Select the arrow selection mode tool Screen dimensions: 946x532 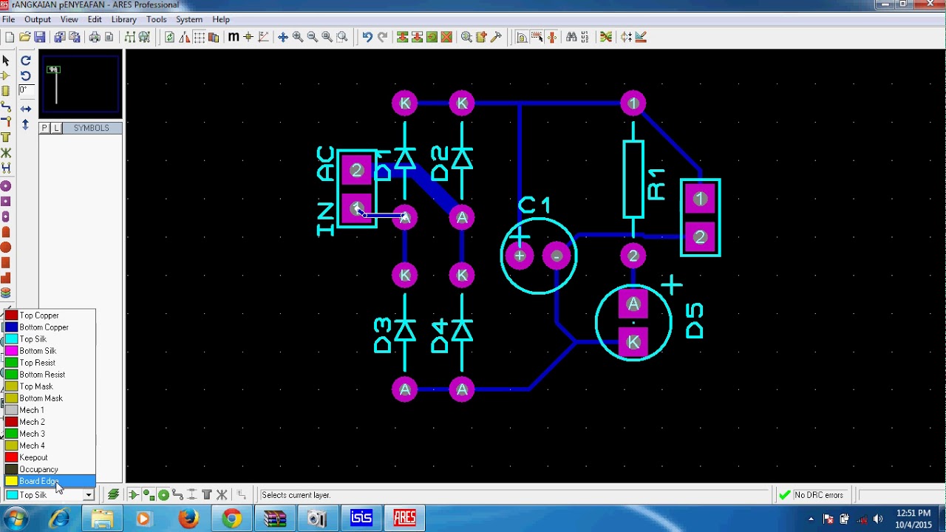click(x=6, y=61)
